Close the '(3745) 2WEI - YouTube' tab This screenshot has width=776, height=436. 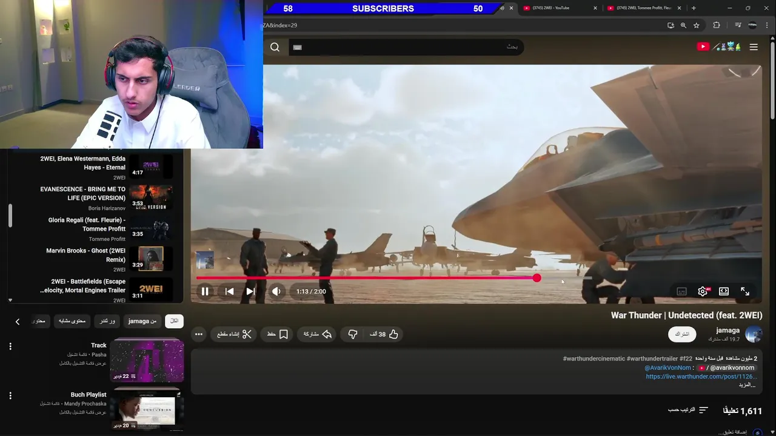click(x=595, y=8)
